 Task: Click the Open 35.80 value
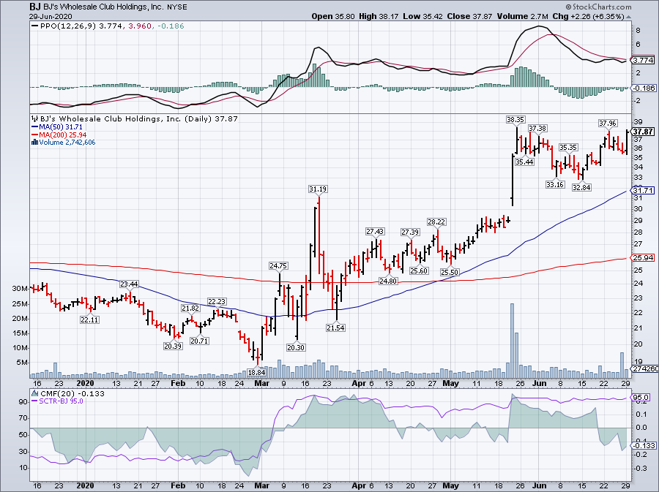334,16
